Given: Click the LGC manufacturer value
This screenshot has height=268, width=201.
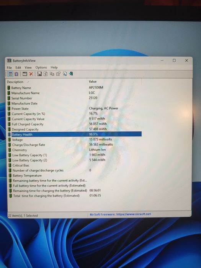Looking at the screenshot, I should [x=92, y=93].
